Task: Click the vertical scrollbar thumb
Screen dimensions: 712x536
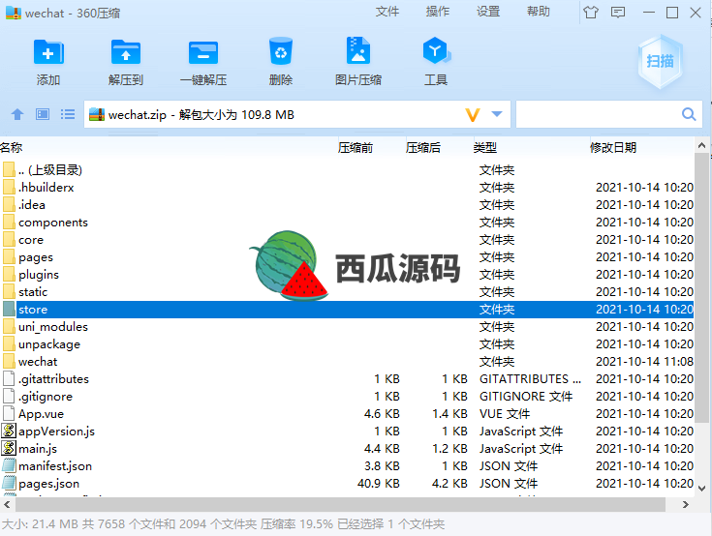Action: coord(701,288)
